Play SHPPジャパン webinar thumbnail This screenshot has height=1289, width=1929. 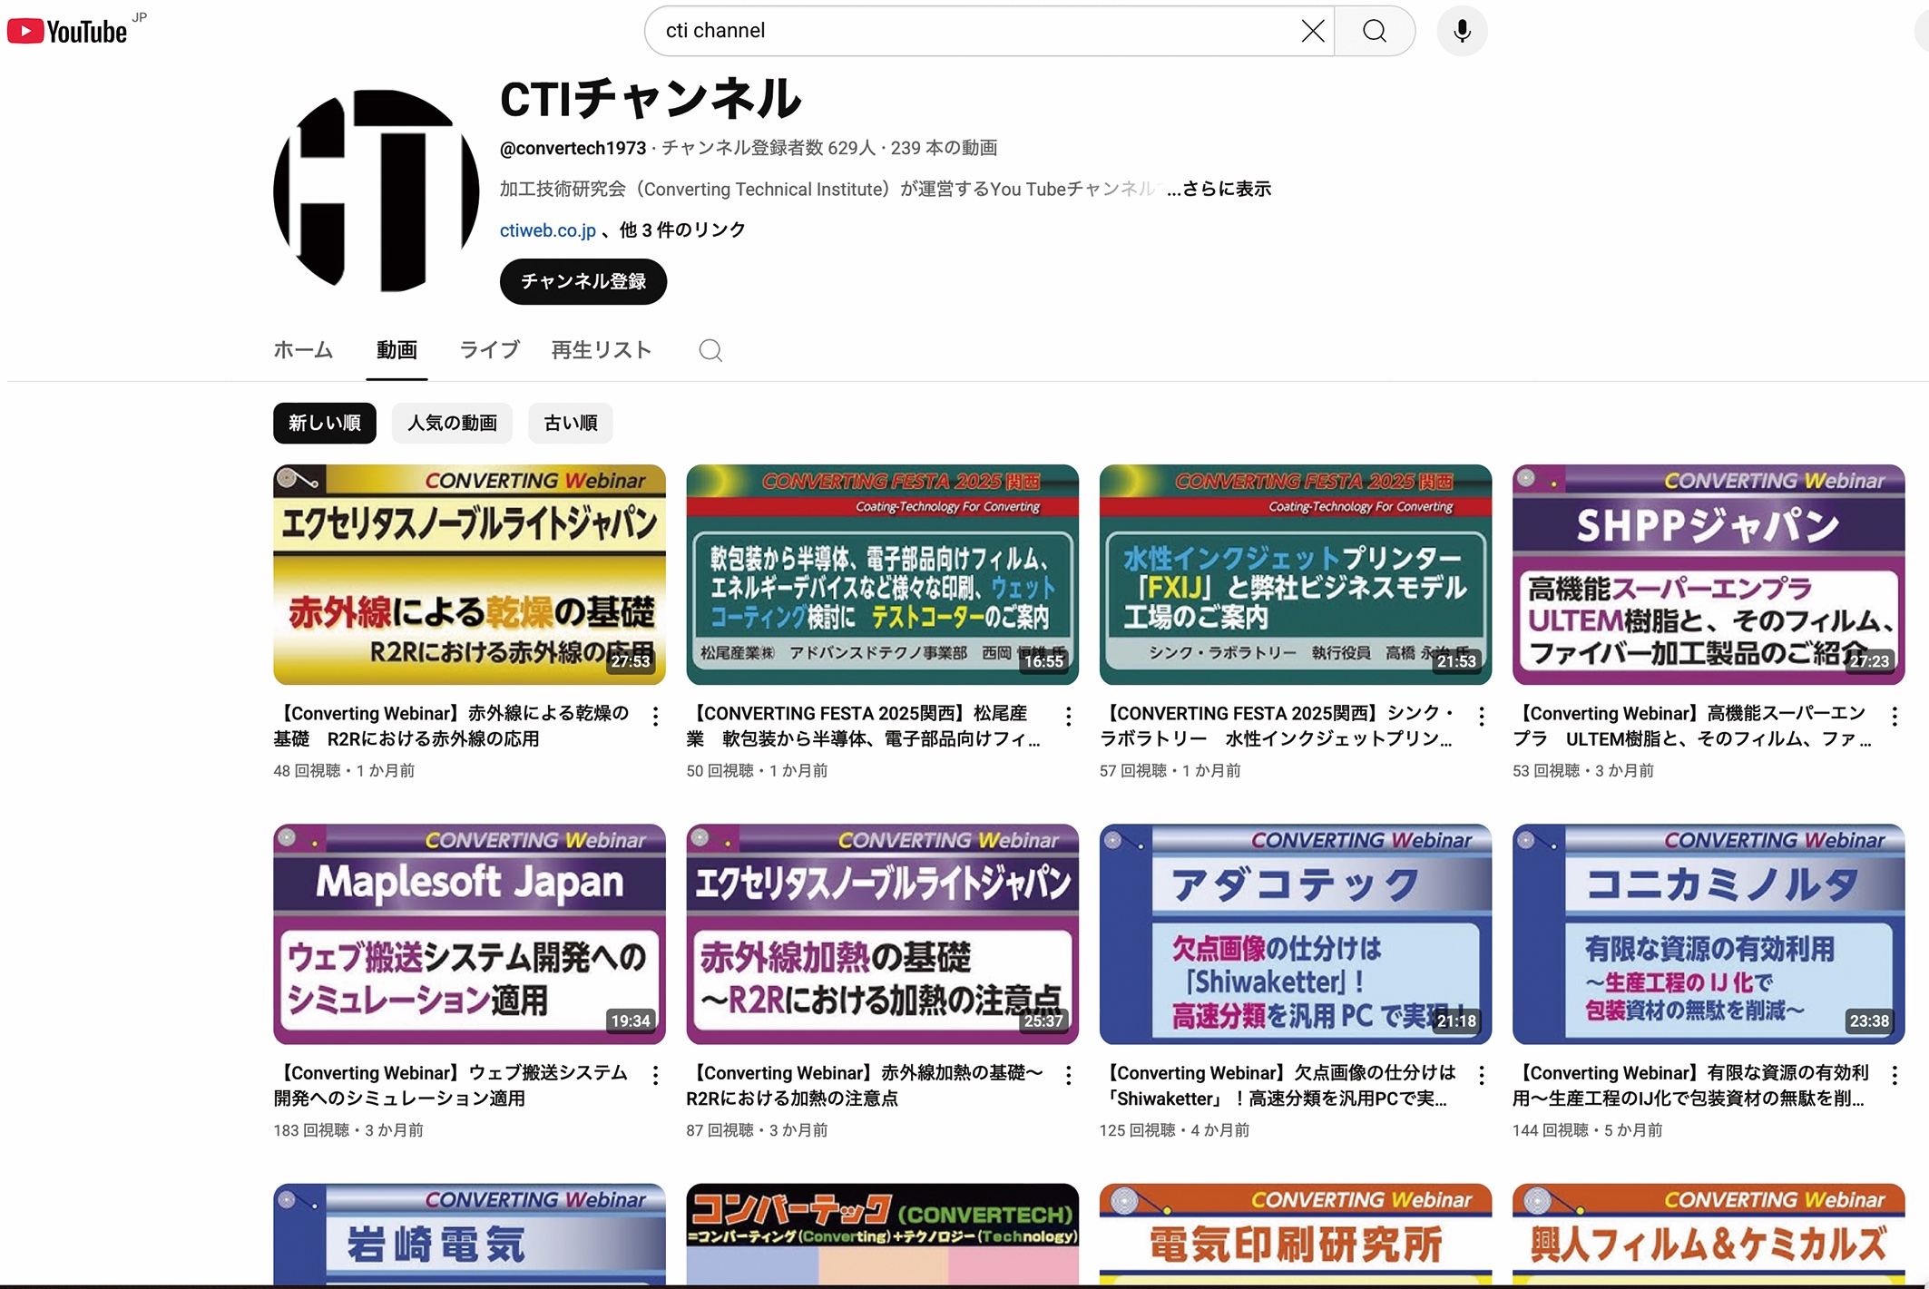(1709, 574)
